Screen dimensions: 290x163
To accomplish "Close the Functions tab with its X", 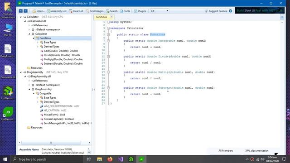I will [111, 17].
